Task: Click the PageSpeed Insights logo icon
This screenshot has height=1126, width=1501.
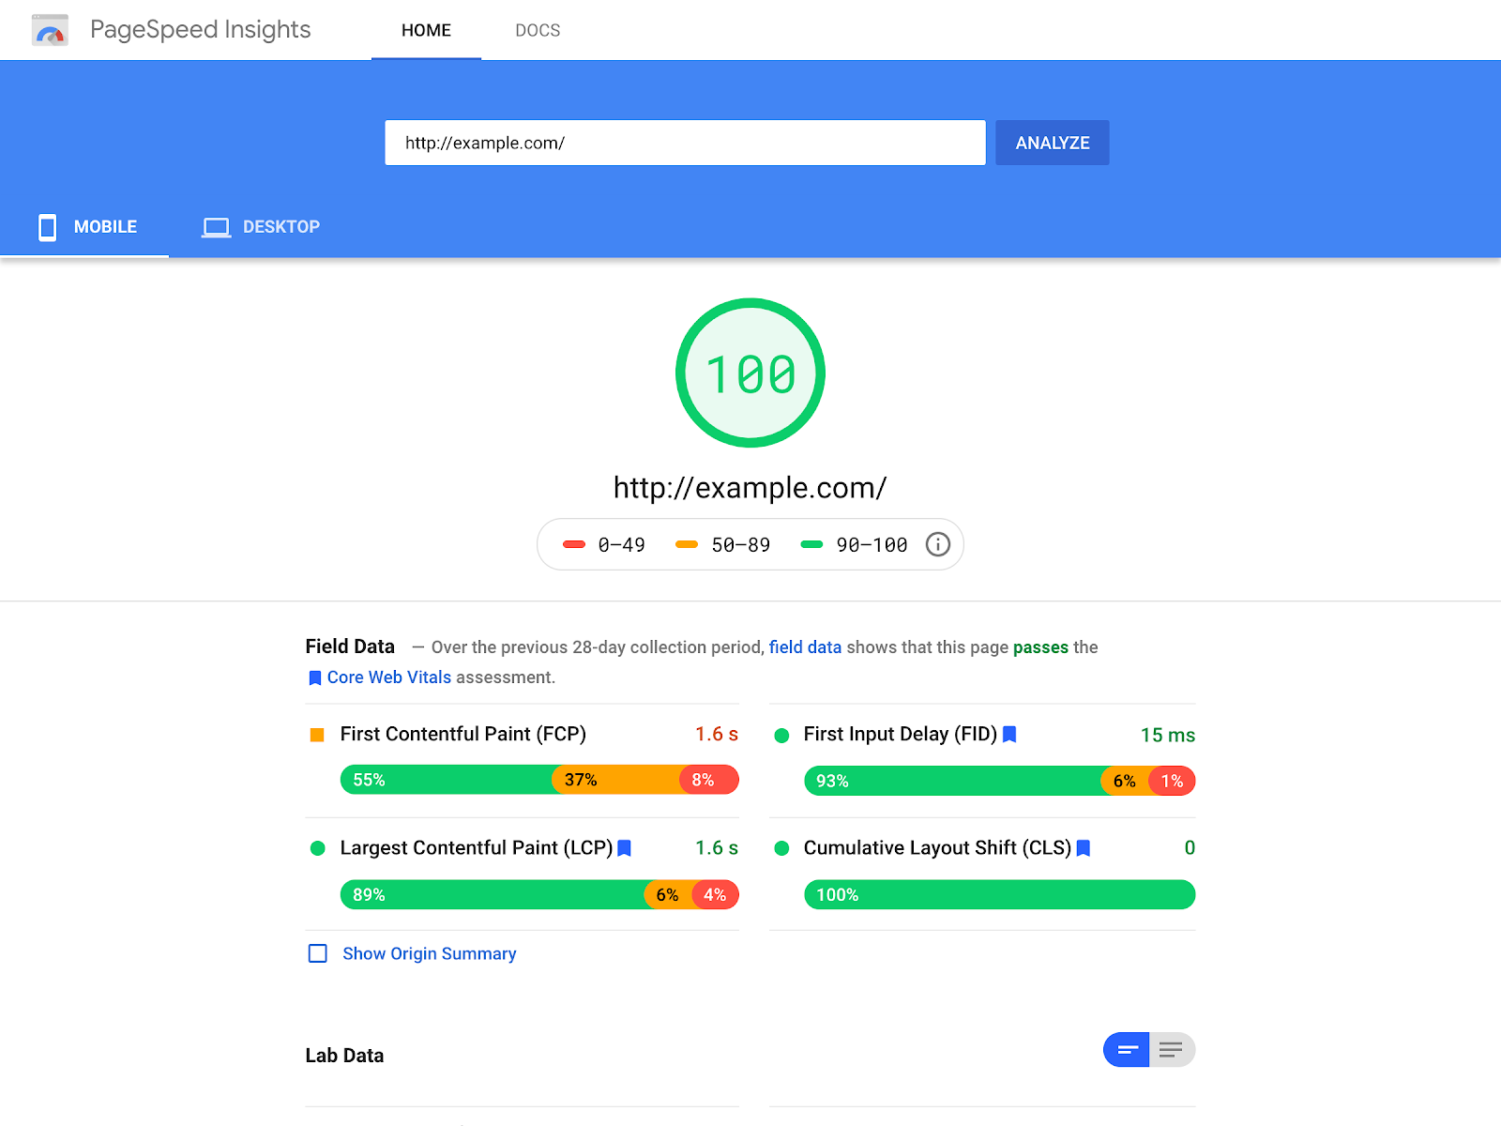Action: click(x=50, y=30)
